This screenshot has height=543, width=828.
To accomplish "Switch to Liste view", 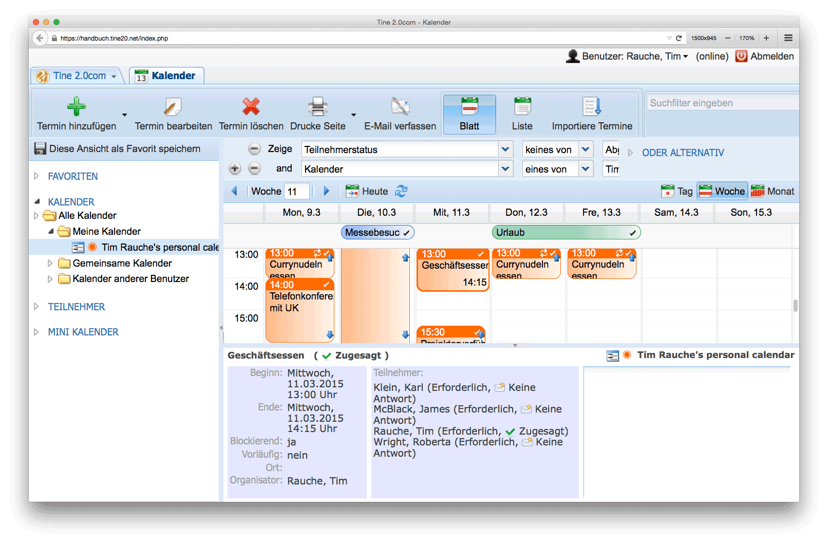I will 522,114.
